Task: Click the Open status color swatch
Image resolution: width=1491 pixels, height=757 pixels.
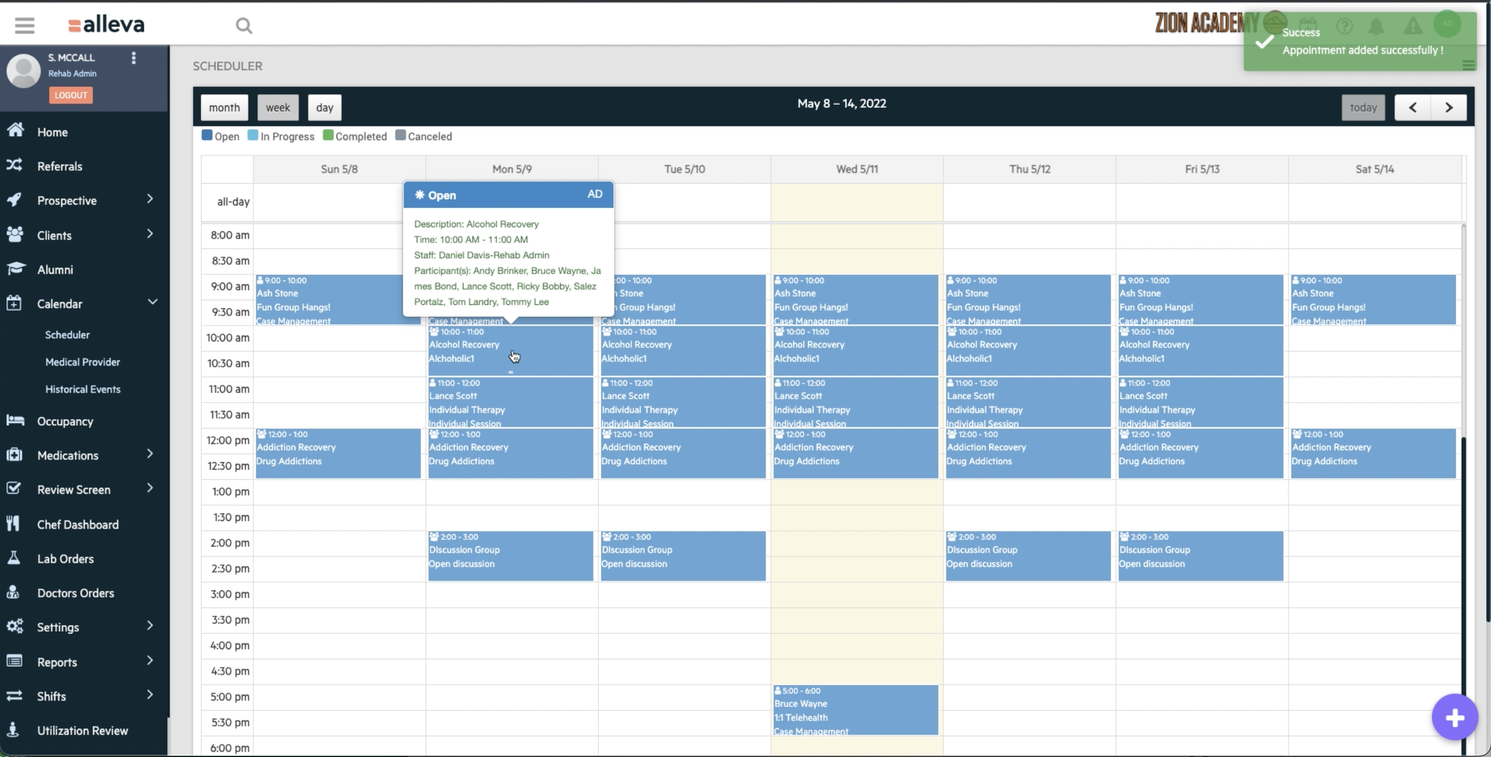Action: point(207,135)
